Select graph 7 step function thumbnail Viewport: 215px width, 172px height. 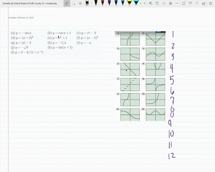130,84
